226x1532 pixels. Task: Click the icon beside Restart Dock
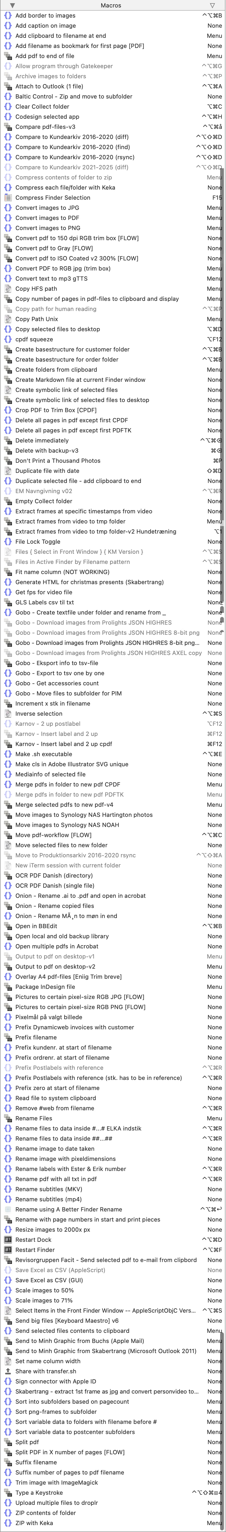(8, 1239)
